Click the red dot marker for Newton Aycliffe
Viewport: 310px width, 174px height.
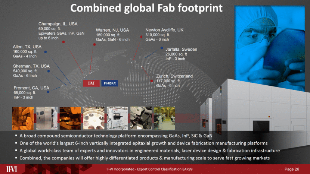142,37
